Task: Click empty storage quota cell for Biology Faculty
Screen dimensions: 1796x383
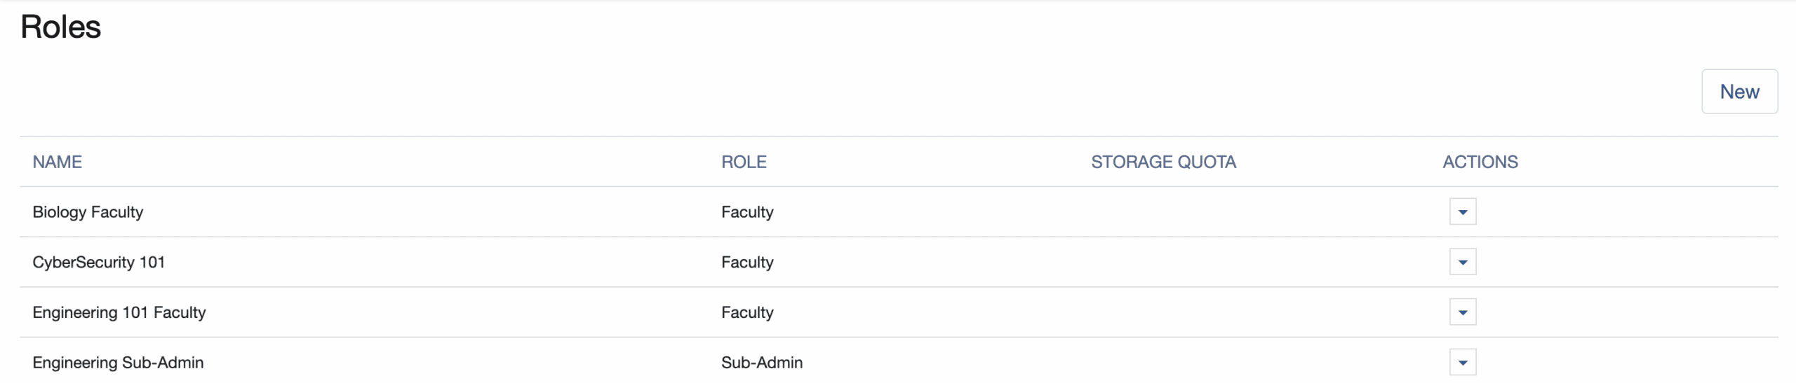Action: click(1162, 212)
